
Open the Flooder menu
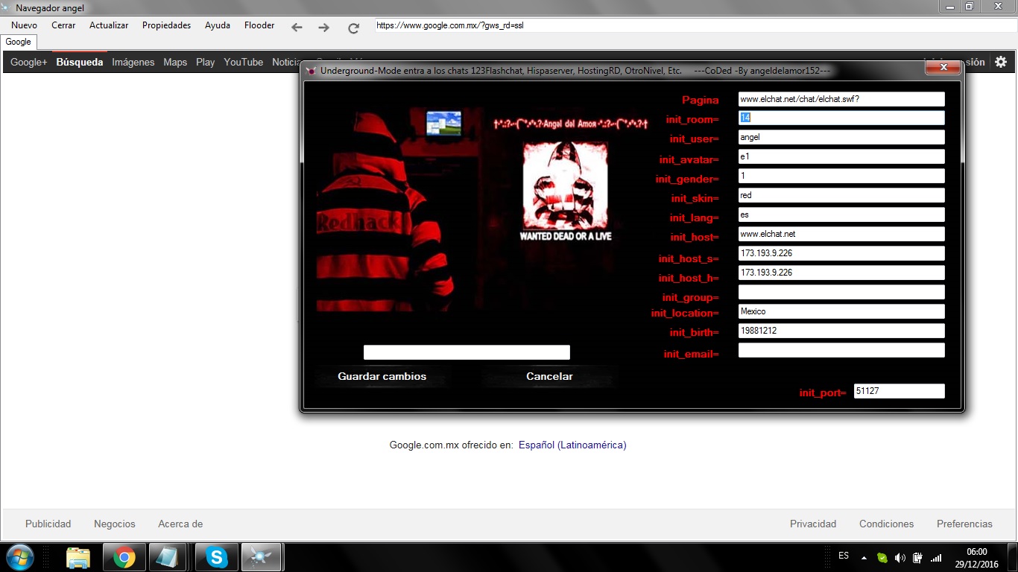(259, 25)
